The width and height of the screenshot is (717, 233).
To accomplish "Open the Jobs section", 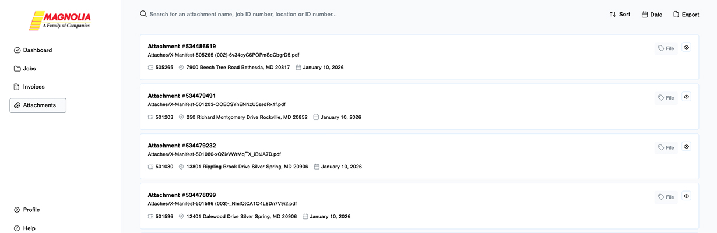I will (x=29, y=69).
